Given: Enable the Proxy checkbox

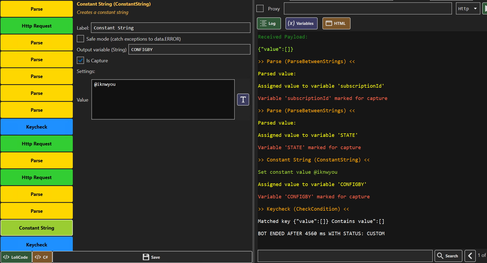Looking at the screenshot, I should [260, 9].
